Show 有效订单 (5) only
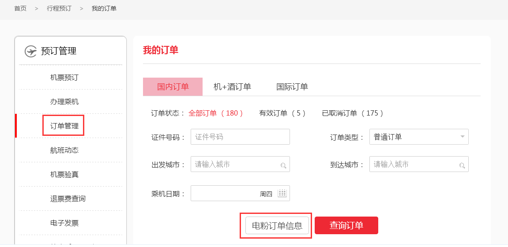This screenshot has width=508, height=247. point(282,113)
